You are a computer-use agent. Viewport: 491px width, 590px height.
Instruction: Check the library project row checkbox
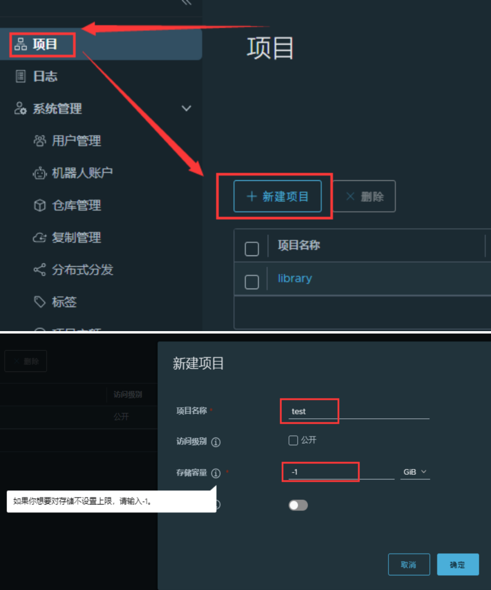click(252, 281)
